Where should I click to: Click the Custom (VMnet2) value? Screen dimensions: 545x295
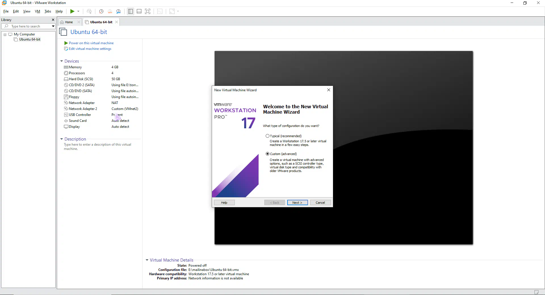pyautogui.click(x=125, y=109)
